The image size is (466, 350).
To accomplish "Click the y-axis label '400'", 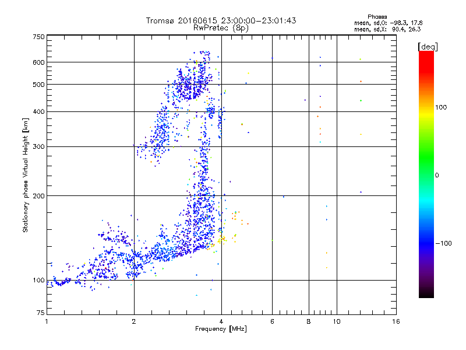I will tap(39, 112).
